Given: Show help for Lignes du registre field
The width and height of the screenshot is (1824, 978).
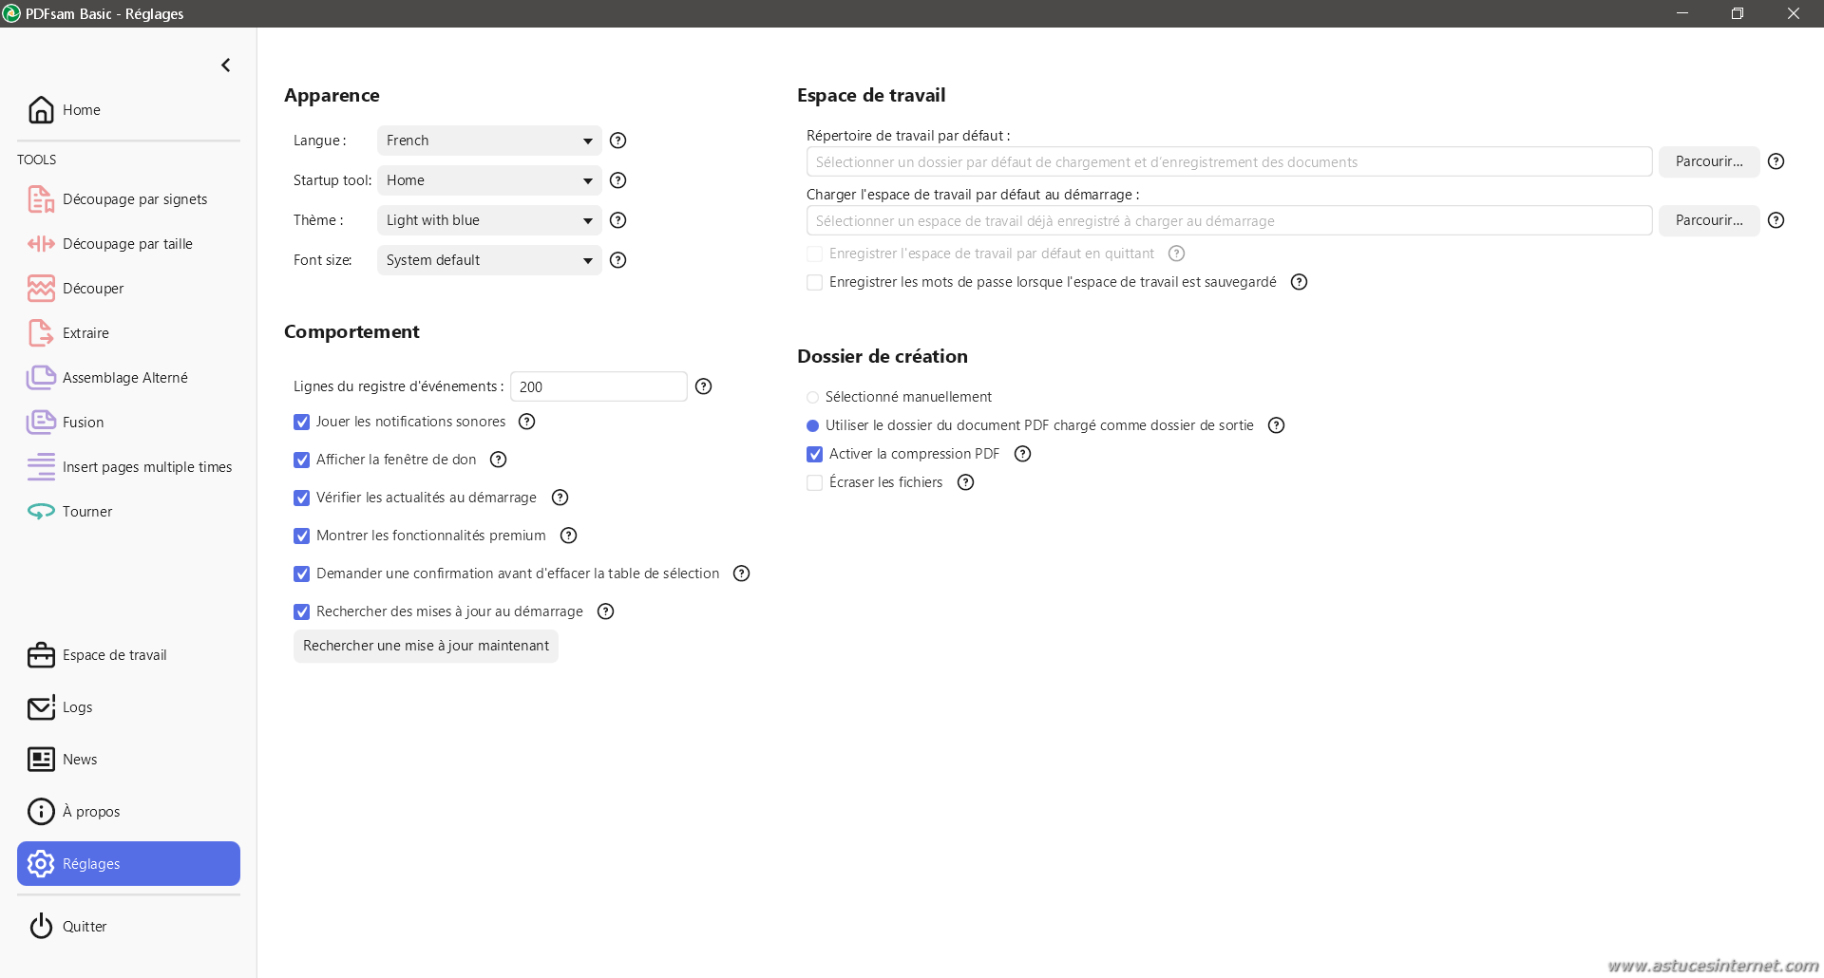Looking at the screenshot, I should click(704, 386).
